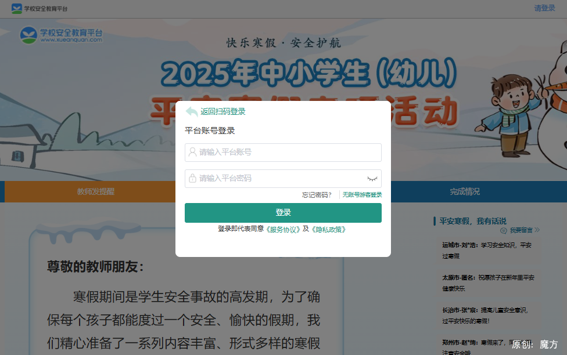Open the 隐私政策 privacy policy

pyautogui.click(x=330, y=229)
